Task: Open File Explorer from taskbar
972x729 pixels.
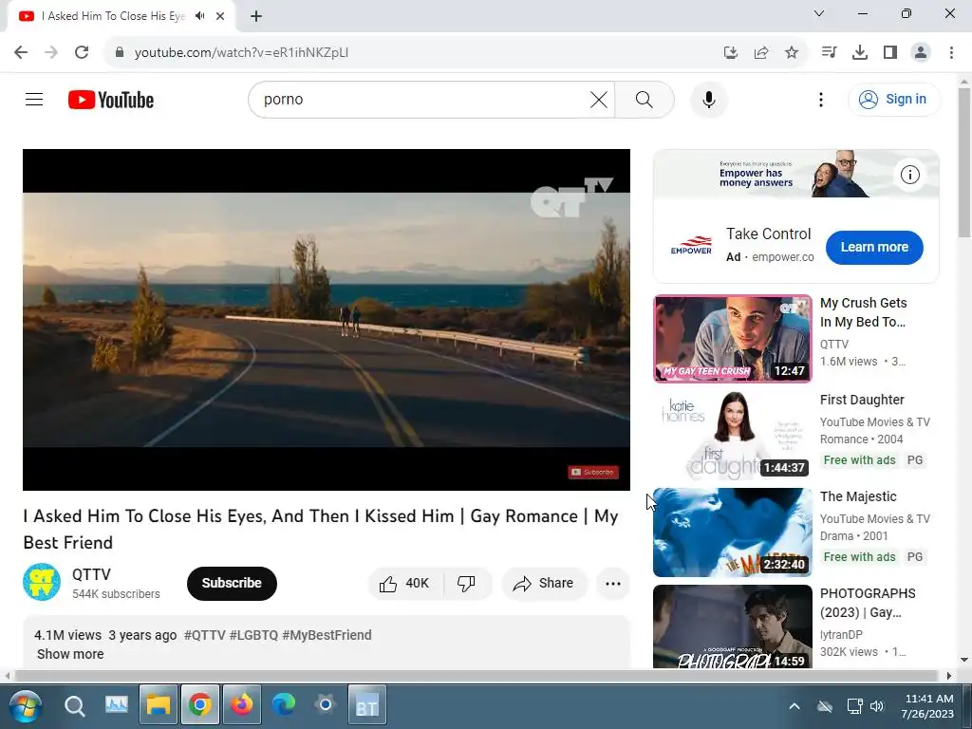Action: (159, 705)
